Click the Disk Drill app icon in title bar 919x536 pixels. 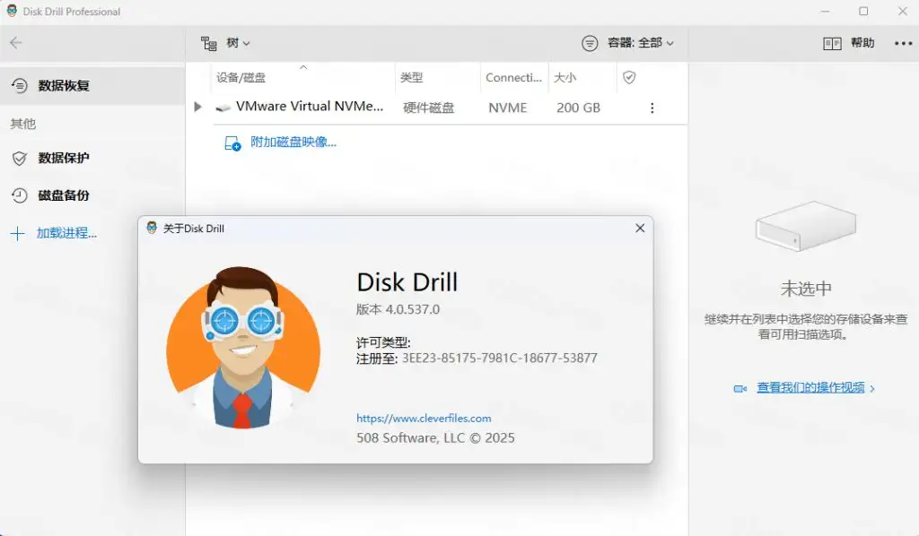(12, 11)
